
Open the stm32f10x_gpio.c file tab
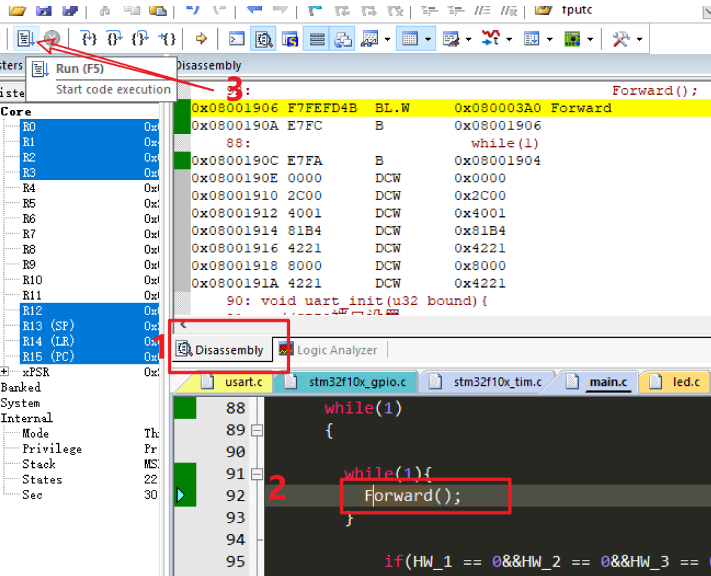click(349, 382)
